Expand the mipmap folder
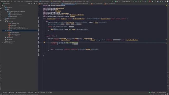The width and height of the screenshot is (169, 95). [6, 37]
